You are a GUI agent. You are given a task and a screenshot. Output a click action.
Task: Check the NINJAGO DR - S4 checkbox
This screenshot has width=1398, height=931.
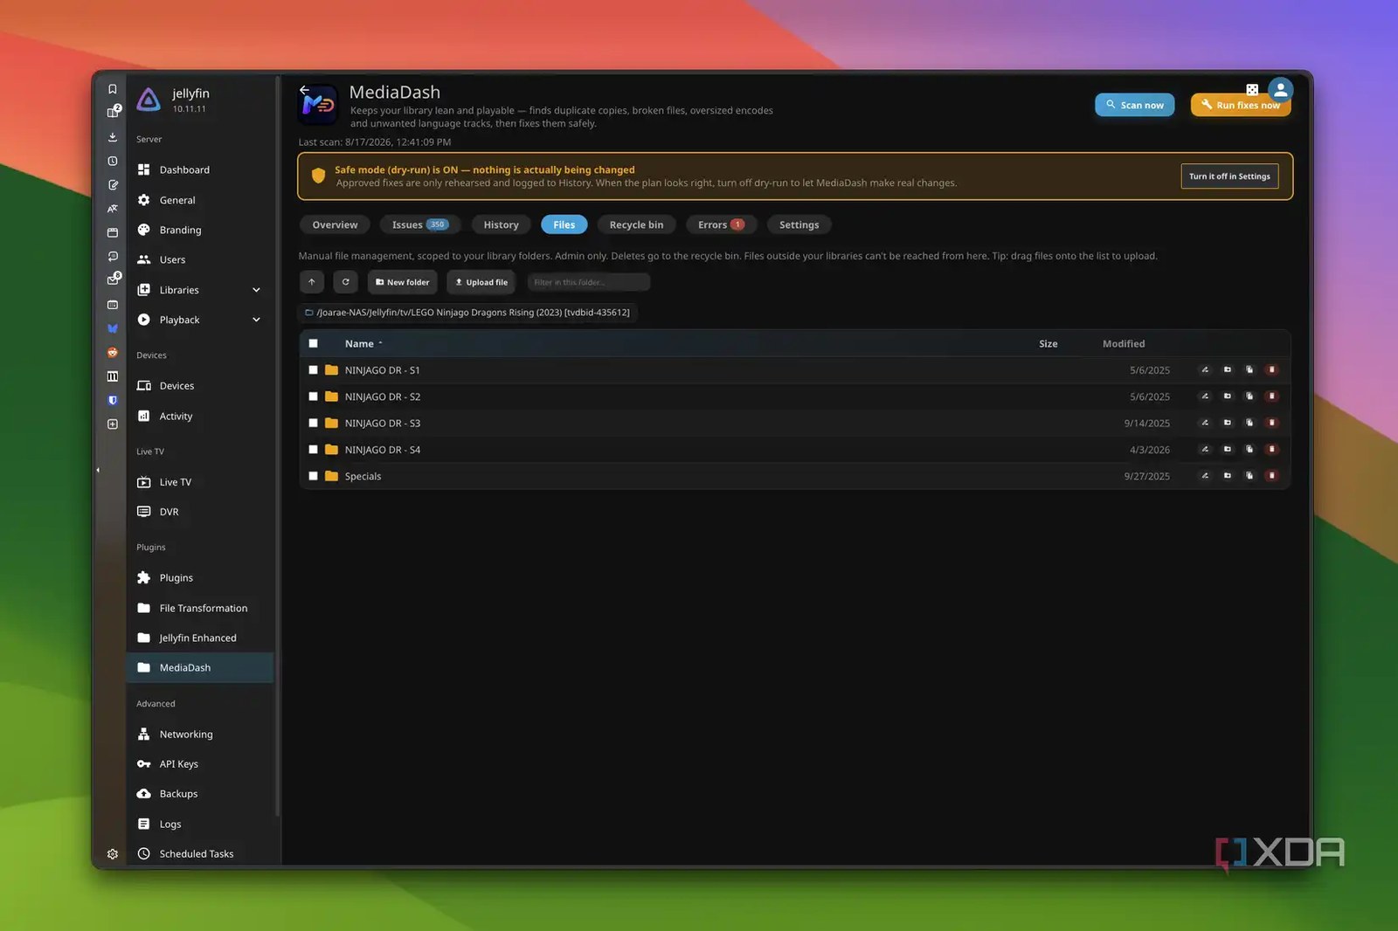[x=313, y=450]
